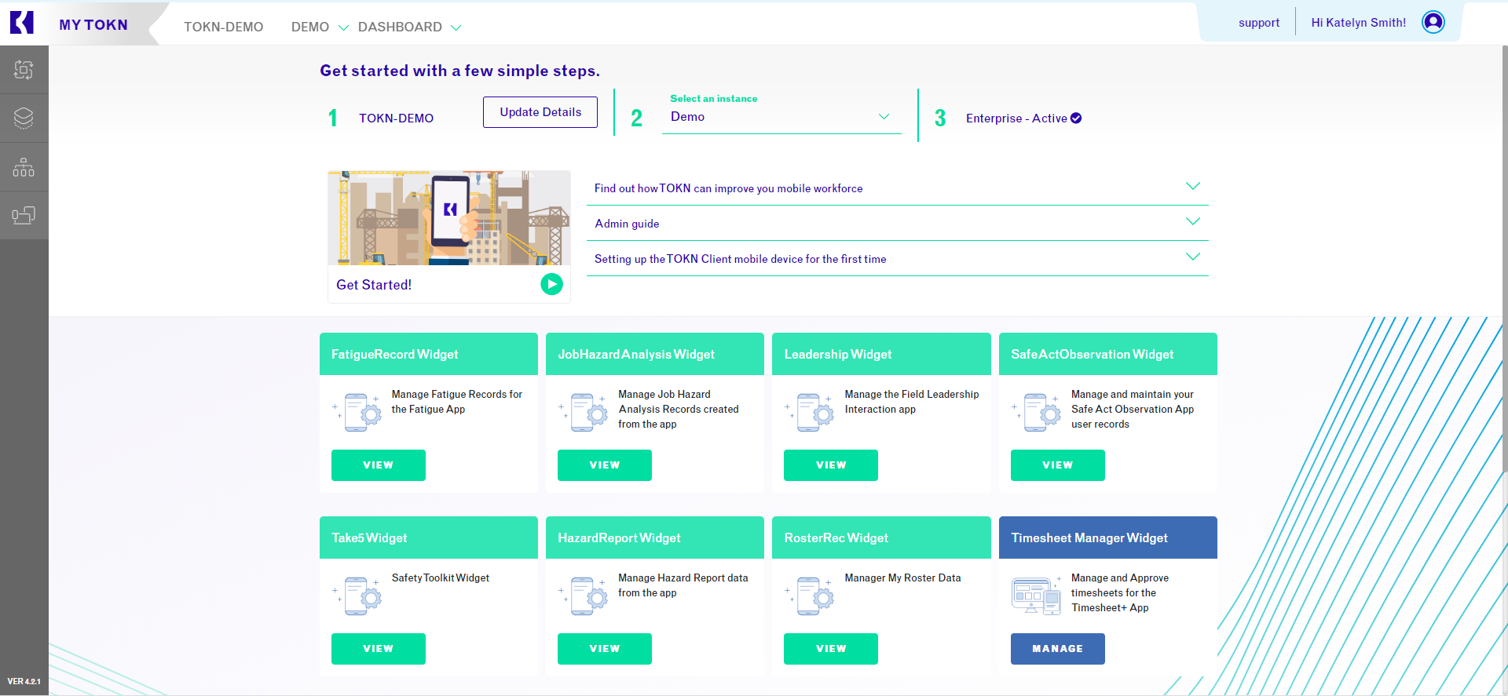This screenshot has height=696, width=1508.
Task: Open the support link
Action: pyautogui.click(x=1258, y=23)
